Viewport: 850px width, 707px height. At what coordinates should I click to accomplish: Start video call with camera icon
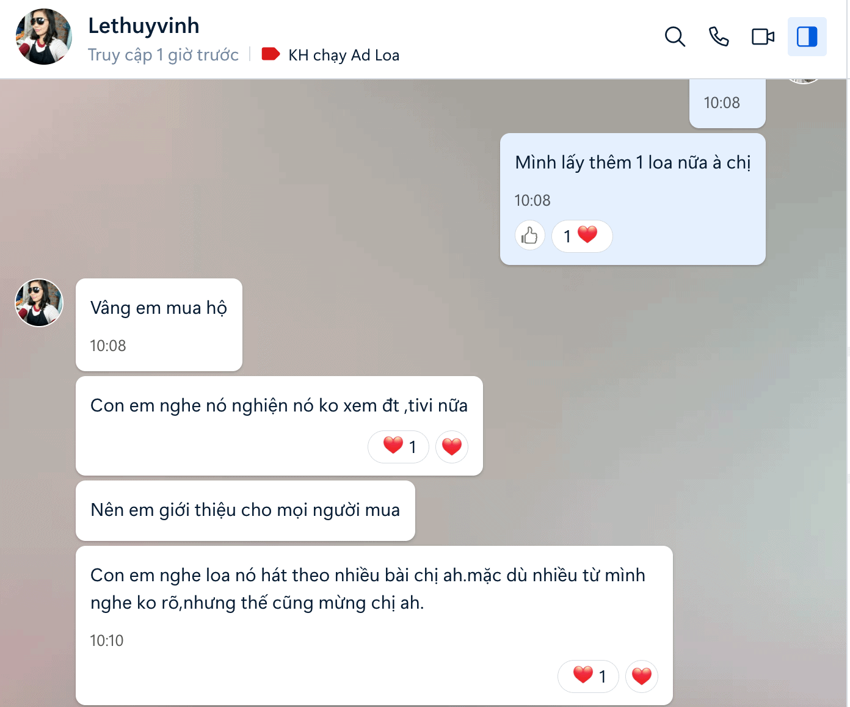(763, 37)
